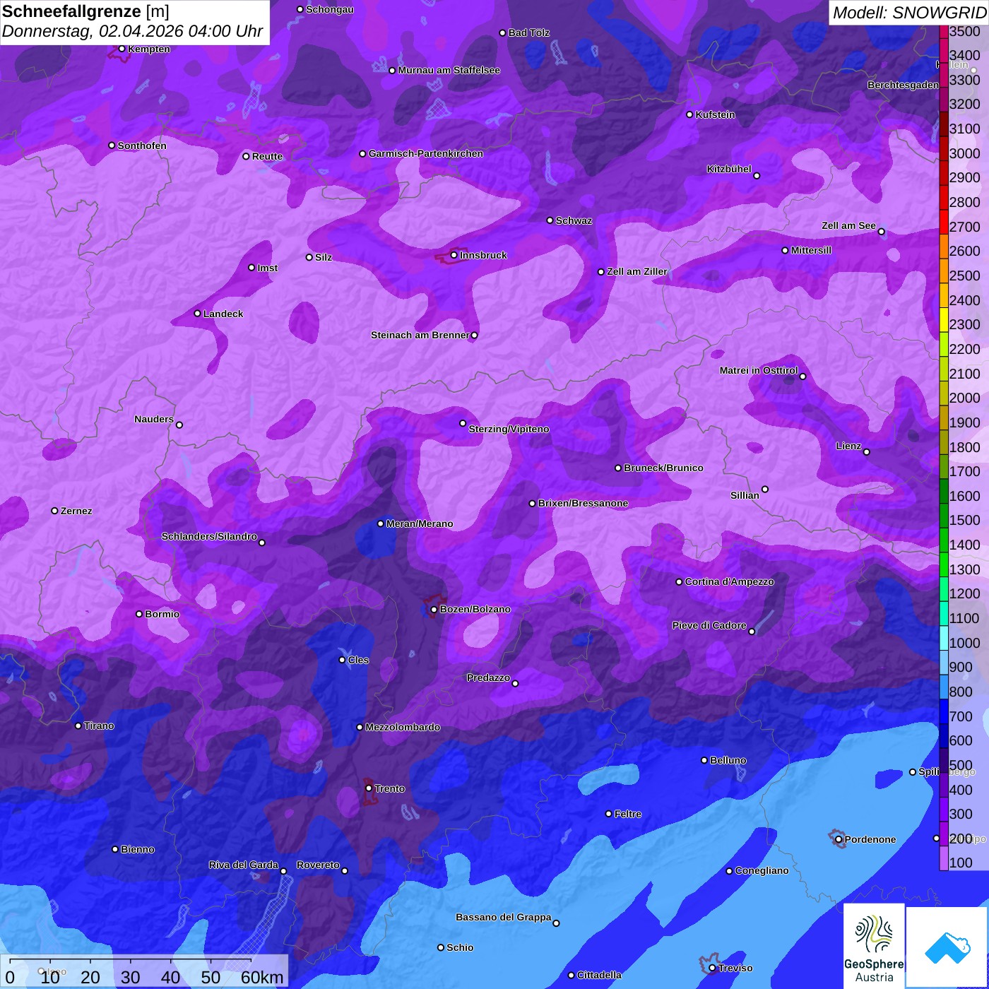Click the Mezzolombardo label
989x989 pixels.
click(x=403, y=727)
